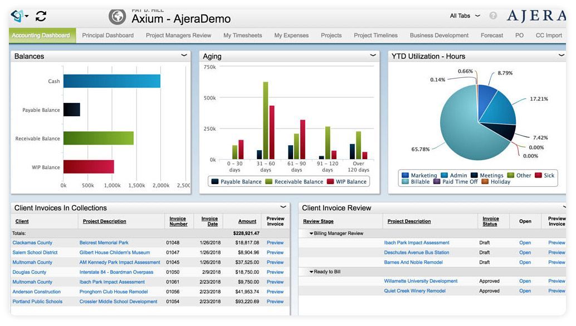
Task: Collapse the Aging chart panel
Action: (x=373, y=56)
